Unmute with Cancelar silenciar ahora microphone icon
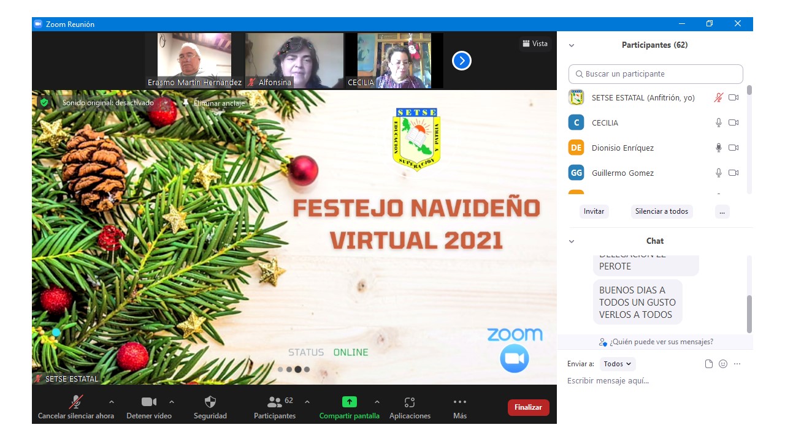 pos(76,402)
